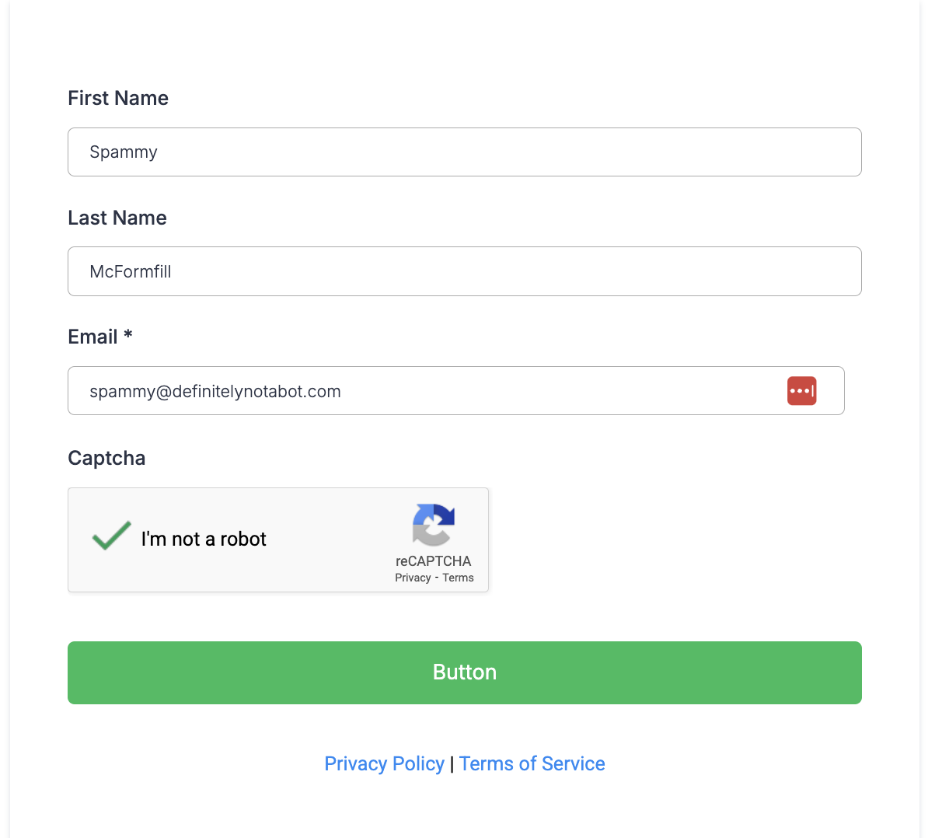The image size is (928, 838).
Task: Click the 'Spammy' text in First Name
Action: coord(123,152)
